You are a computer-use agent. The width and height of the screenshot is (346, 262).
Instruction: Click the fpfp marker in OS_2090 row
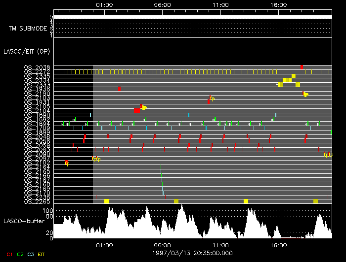click(328, 155)
